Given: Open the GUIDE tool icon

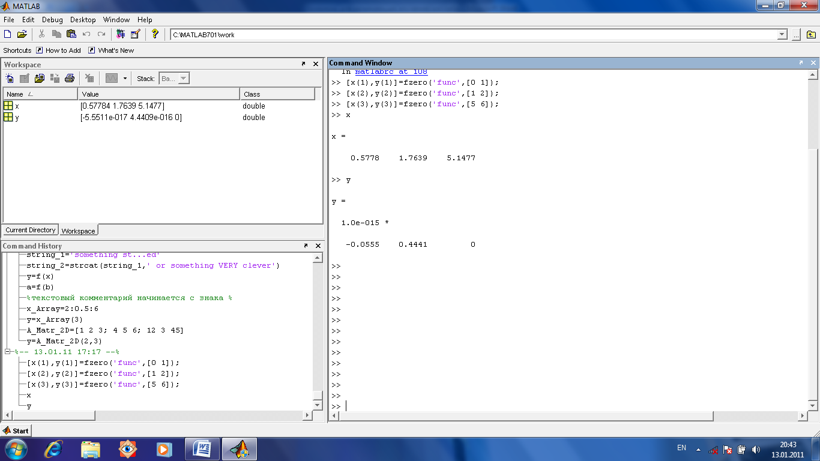Looking at the screenshot, I should (135, 34).
